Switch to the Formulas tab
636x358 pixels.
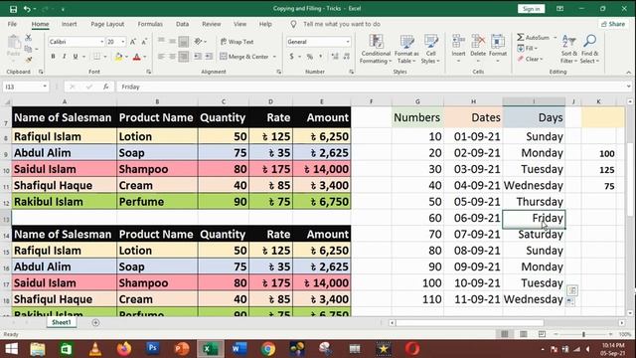pyautogui.click(x=150, y=24)
